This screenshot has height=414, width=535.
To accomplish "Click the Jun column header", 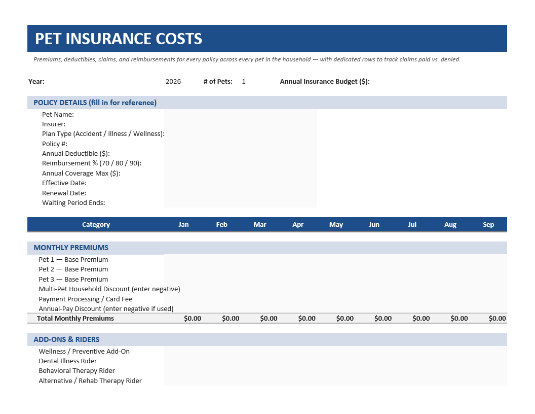I will tap(374, 224).
